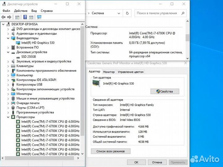Click the SSD 250GB drive icon
Image resolution: width=223 pixels, height=167 pixels.
click(18, 57)
